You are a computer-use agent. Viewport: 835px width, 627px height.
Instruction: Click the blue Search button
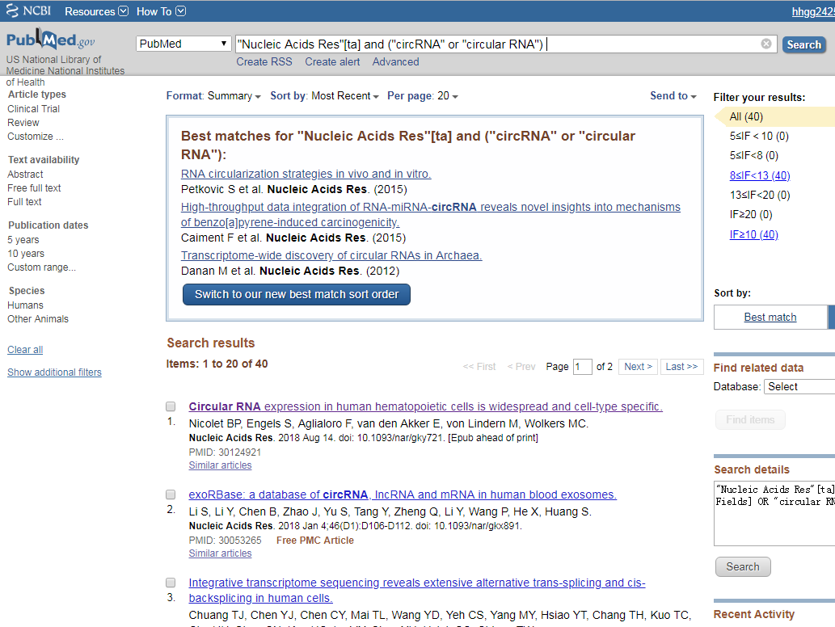803,45
